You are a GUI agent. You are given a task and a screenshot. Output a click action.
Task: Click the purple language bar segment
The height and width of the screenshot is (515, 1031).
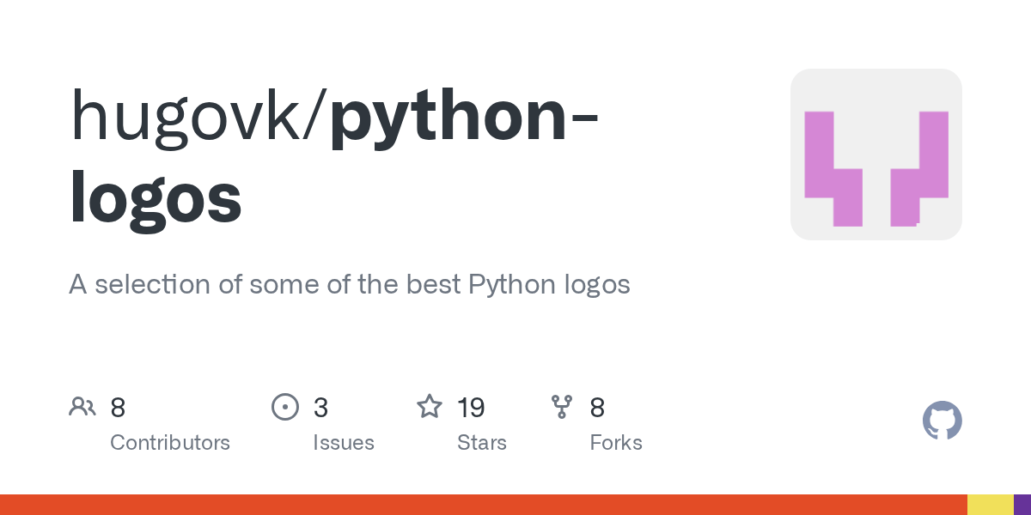pos(1022,505)
